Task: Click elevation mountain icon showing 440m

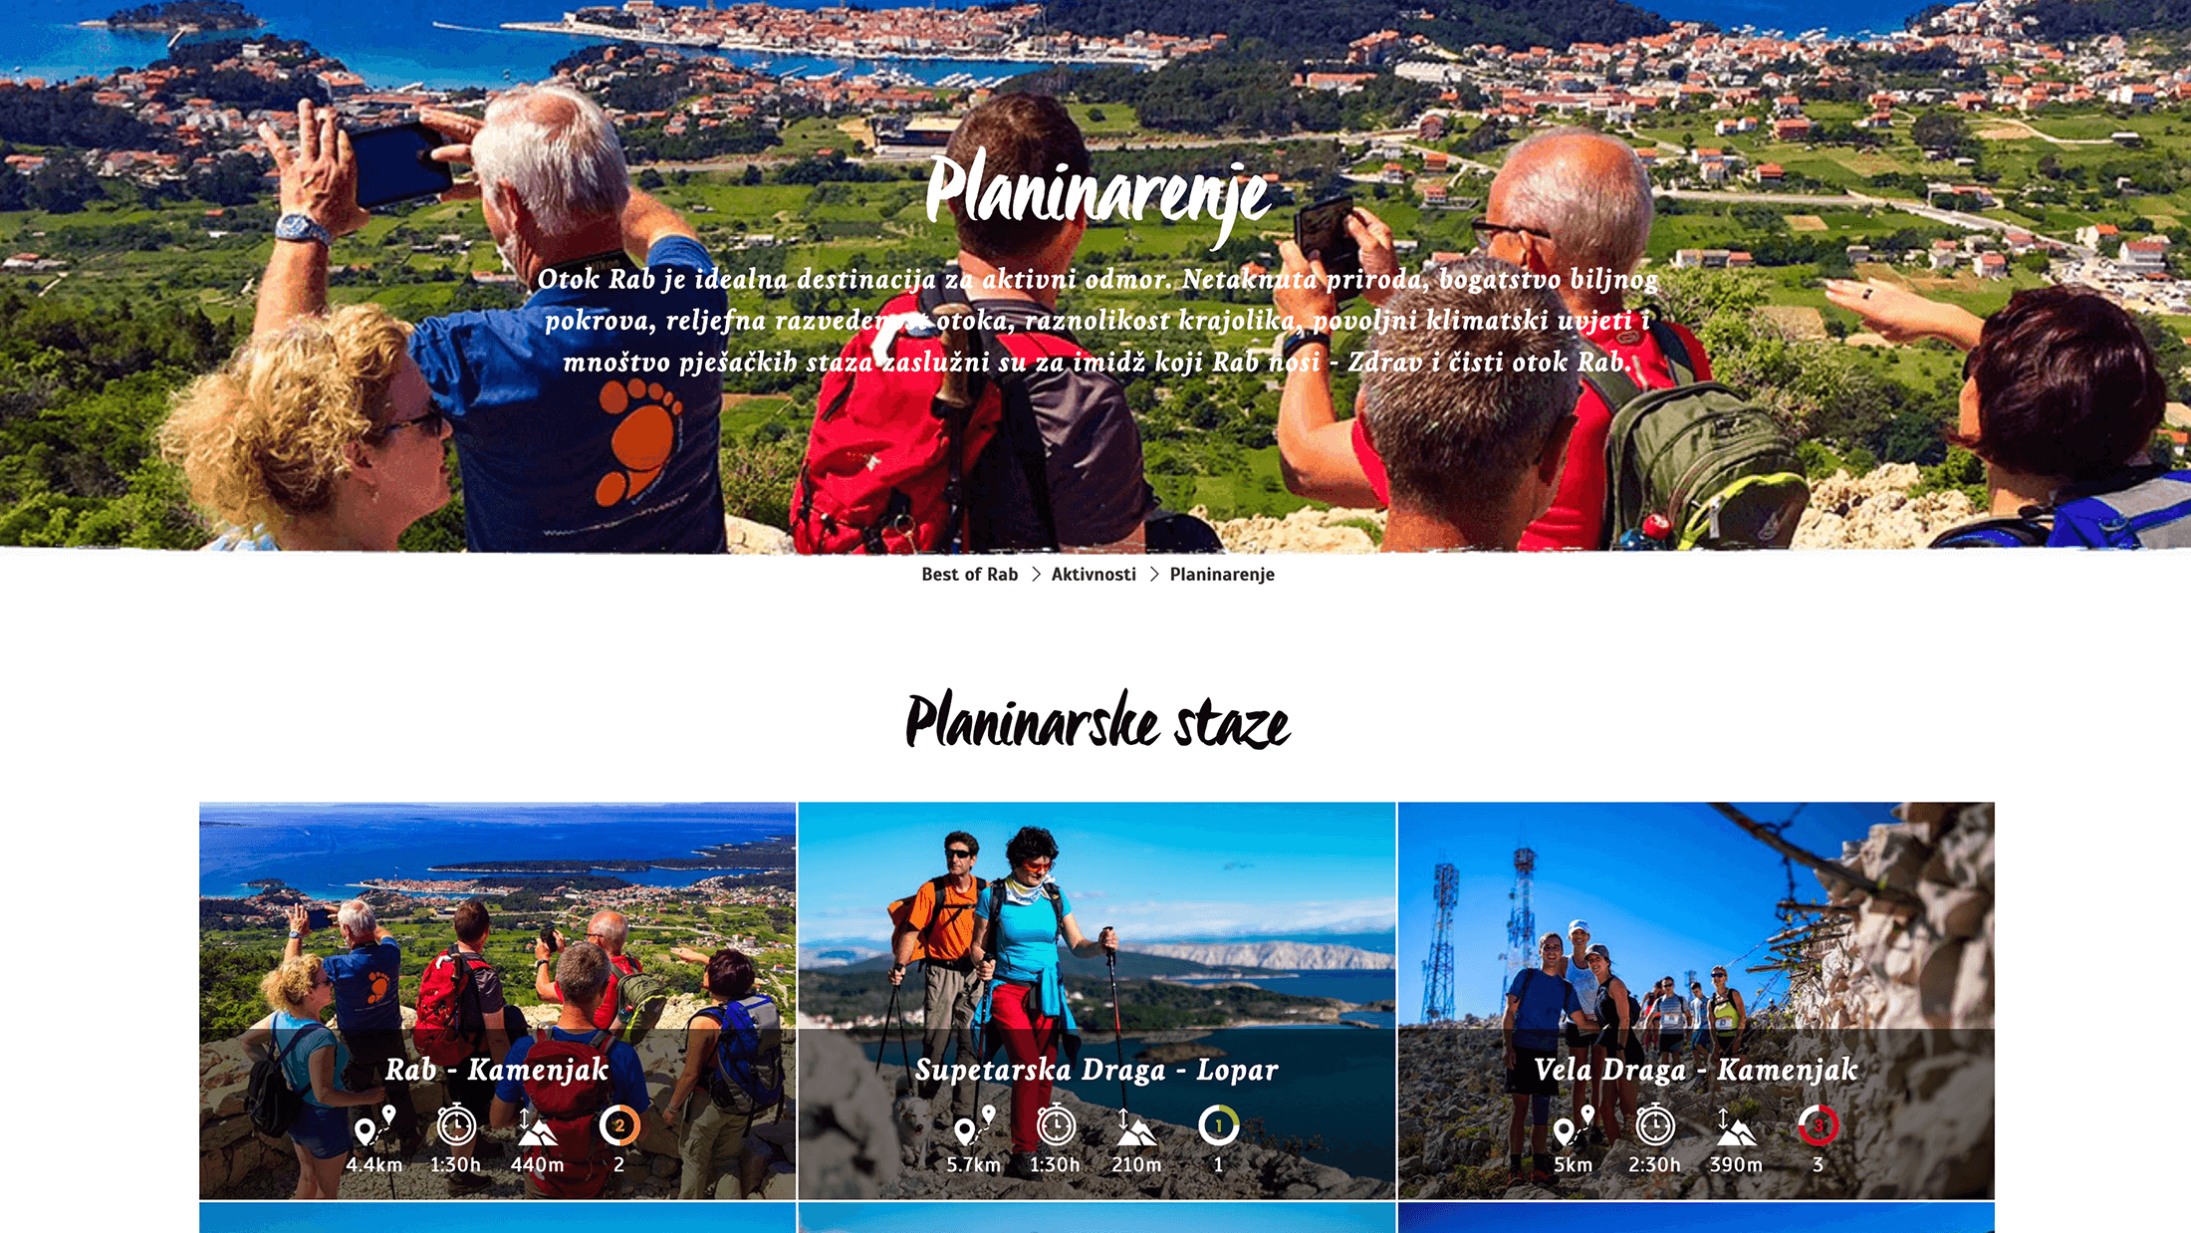Action: click(537, 1126)
